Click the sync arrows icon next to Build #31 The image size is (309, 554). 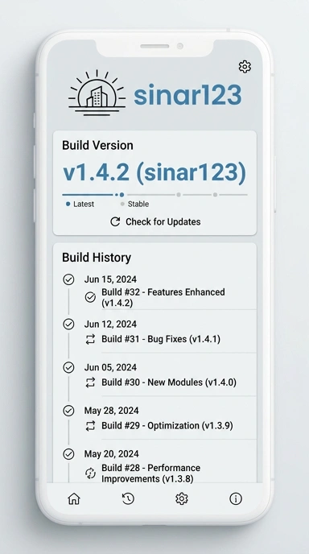90,340
